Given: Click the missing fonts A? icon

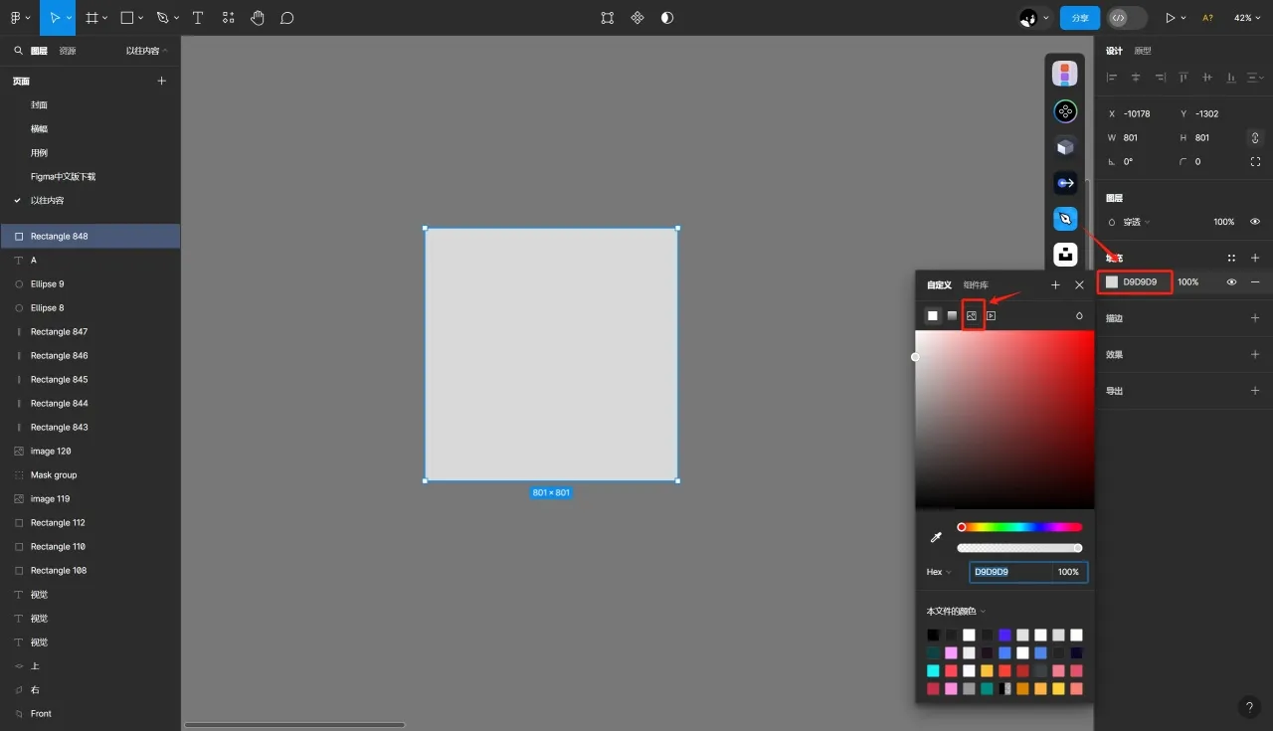Looking at the screenshot, I should click(x=1207, y=18).
